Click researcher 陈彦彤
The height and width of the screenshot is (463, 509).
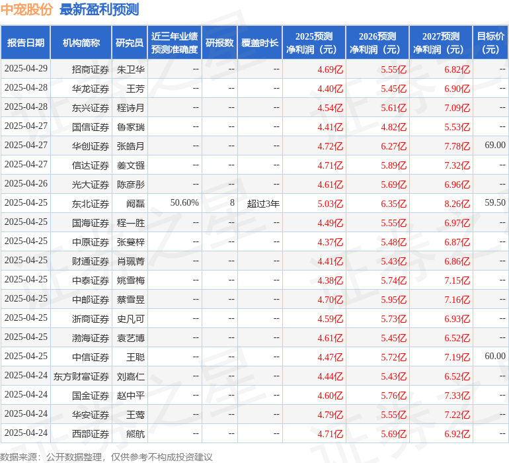[130, 185]
